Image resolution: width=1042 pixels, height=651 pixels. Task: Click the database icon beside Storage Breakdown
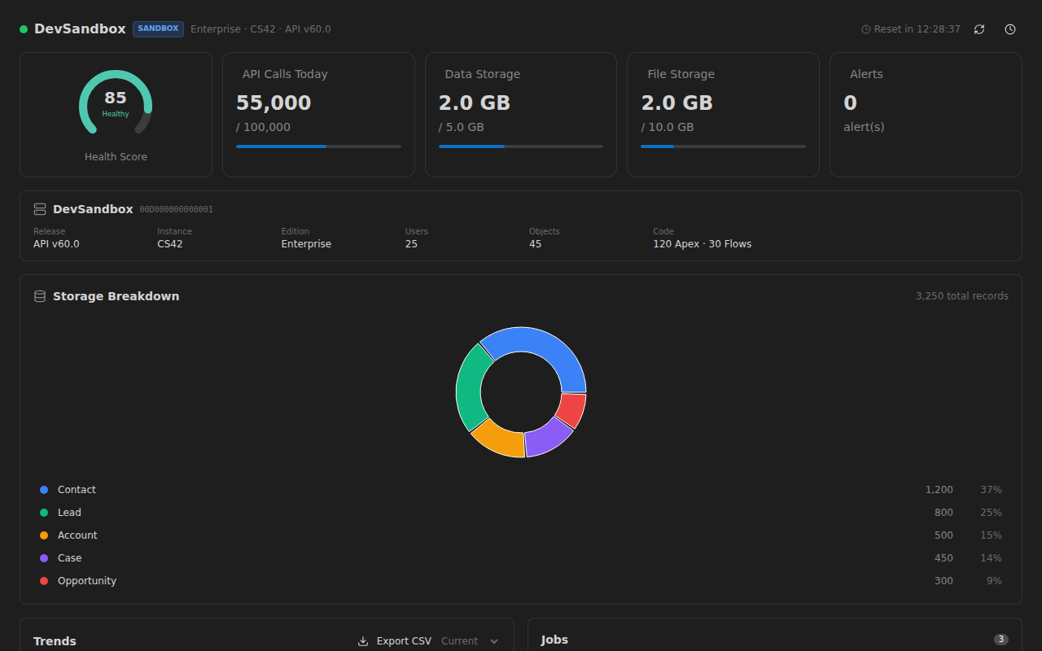click(x=40, y=296)
